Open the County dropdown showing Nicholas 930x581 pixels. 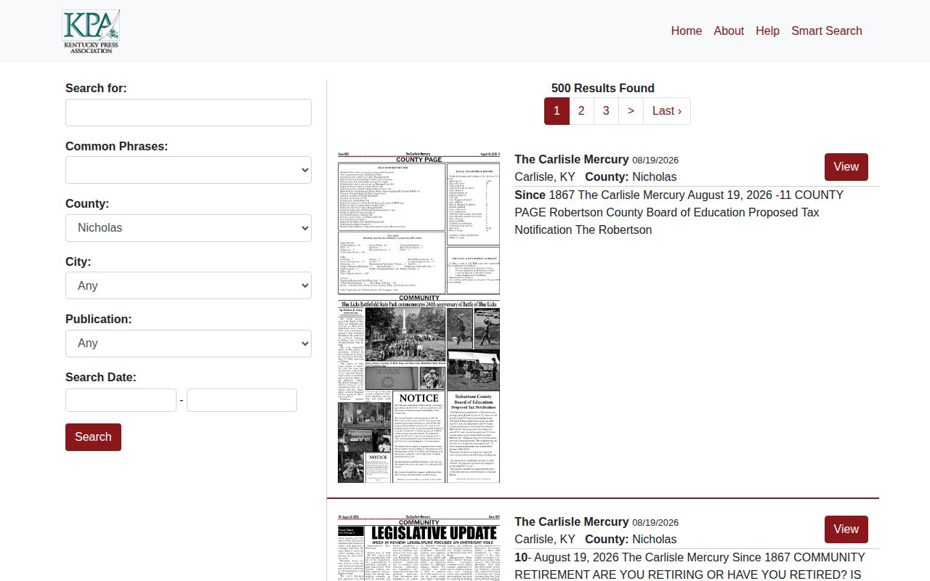click(x=188, y=228)
